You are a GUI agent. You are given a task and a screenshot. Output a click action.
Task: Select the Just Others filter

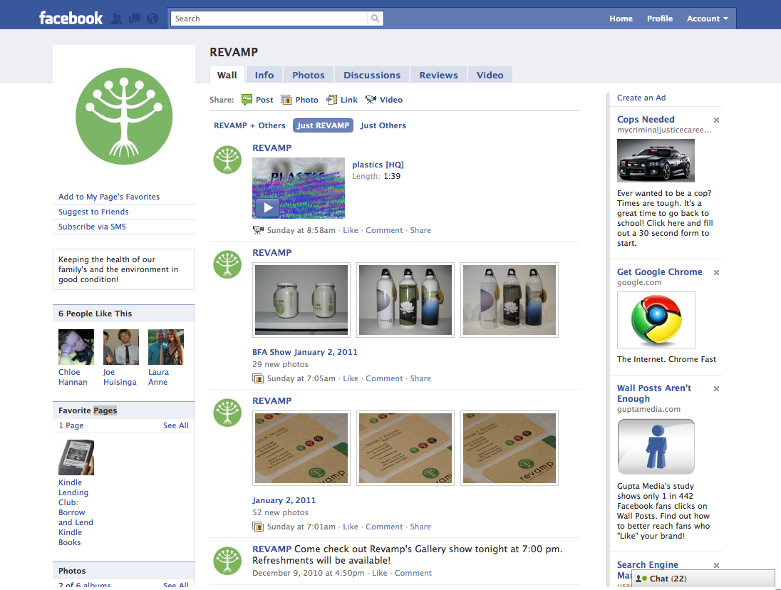(x=383, y=125)
